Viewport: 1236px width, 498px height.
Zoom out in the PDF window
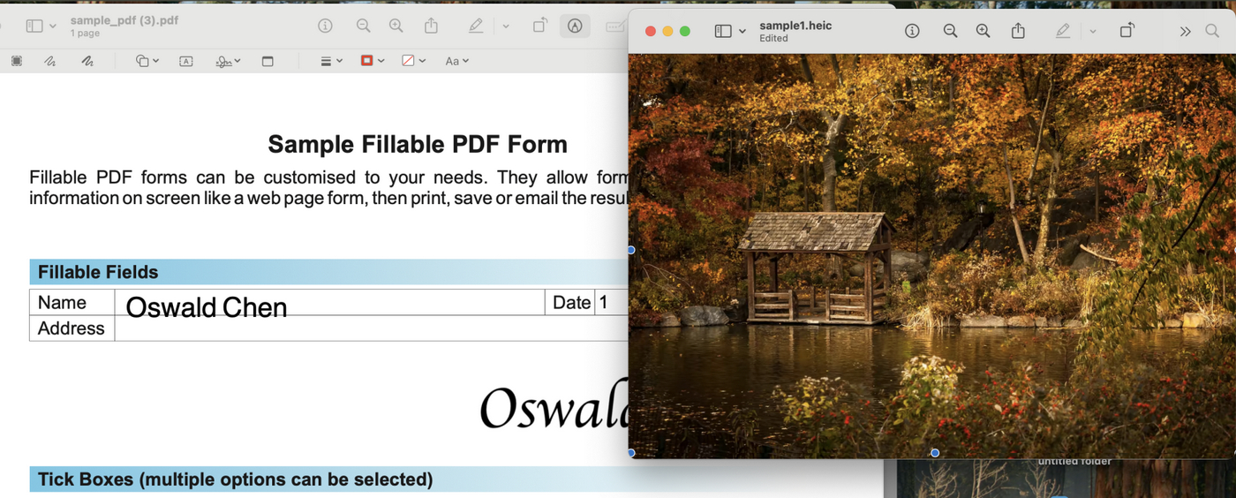click(x=363, y=26)
